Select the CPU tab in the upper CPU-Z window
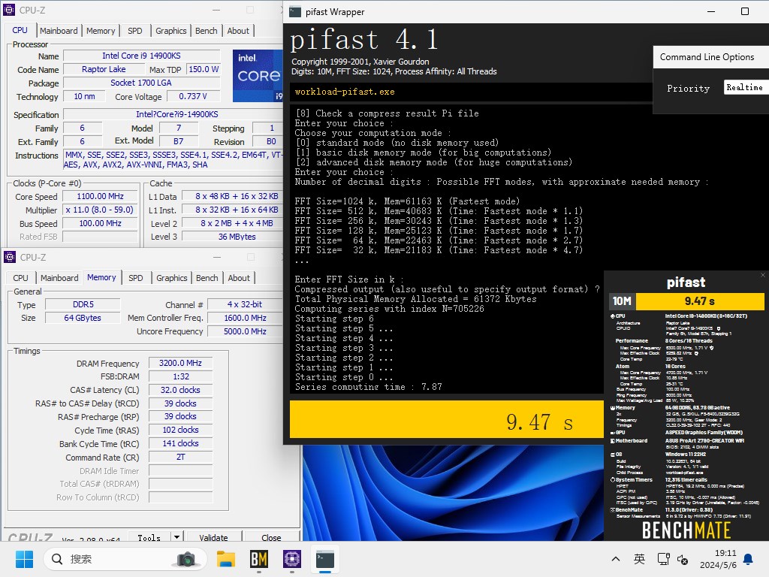769x577 pixels. coord(20,30)
